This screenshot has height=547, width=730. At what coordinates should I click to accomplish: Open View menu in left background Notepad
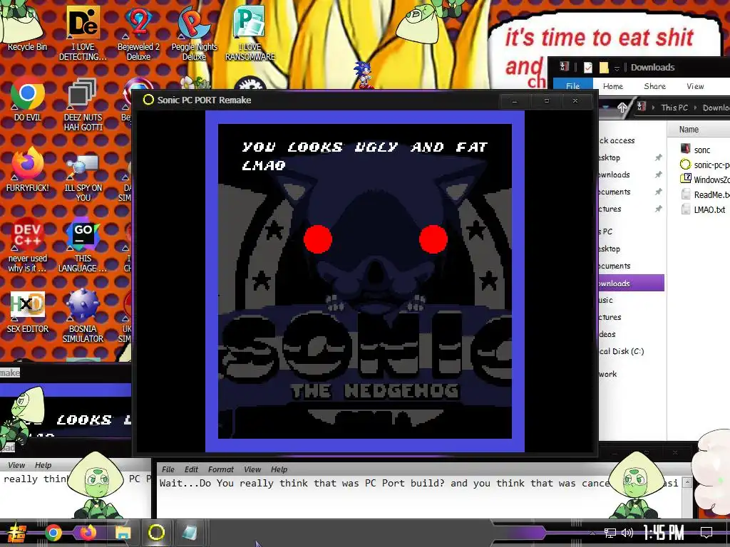pos(16,465)
